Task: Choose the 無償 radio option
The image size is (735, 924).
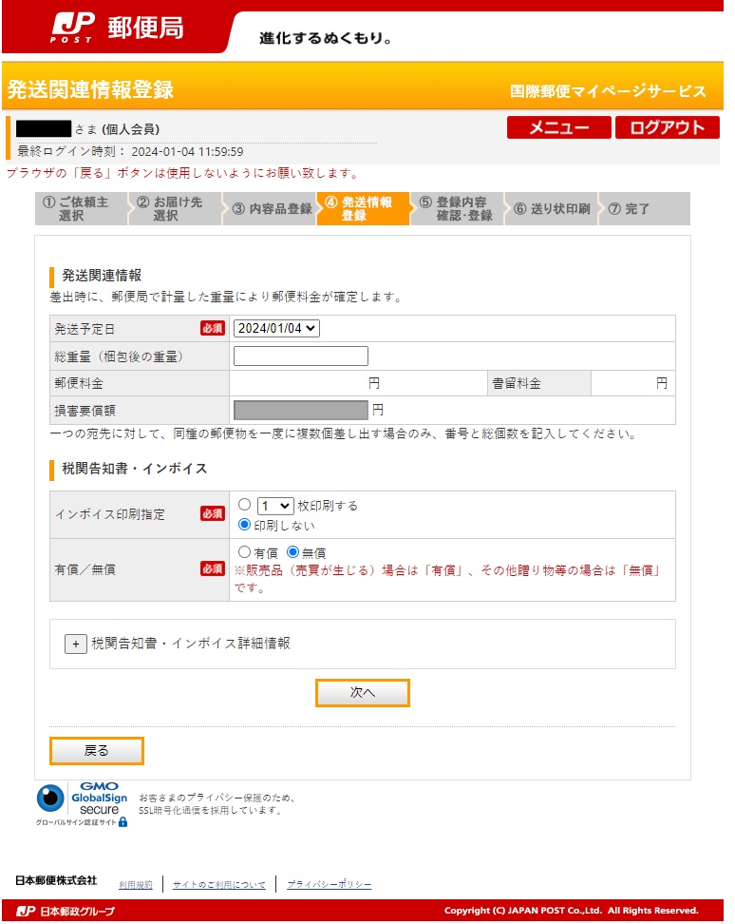Action: 293,552
